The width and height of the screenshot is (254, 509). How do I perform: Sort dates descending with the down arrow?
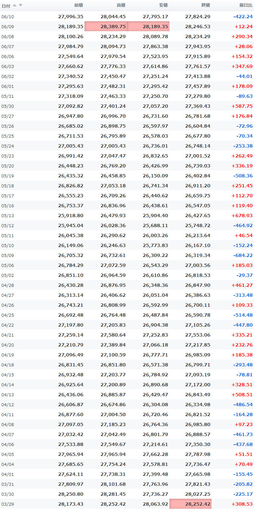(x=21, y=5)
